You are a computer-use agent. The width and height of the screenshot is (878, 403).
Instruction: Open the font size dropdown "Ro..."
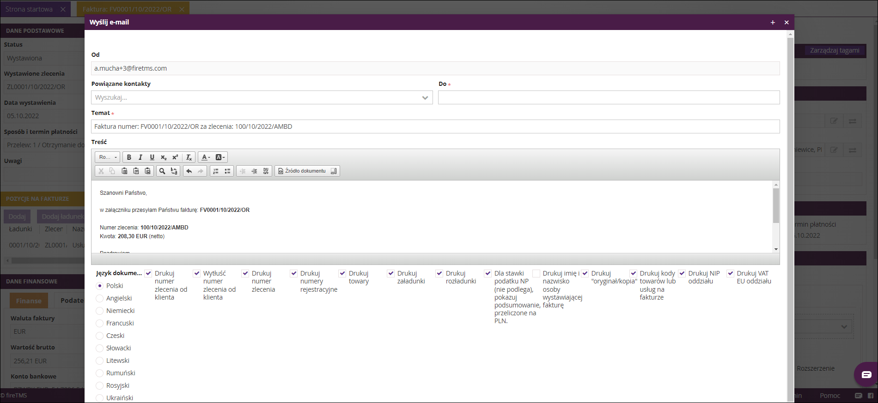pos(108,157)
